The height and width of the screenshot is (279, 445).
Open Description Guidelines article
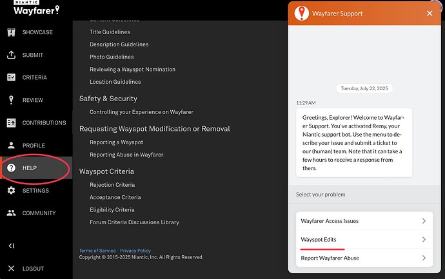[x=119, y=44]
